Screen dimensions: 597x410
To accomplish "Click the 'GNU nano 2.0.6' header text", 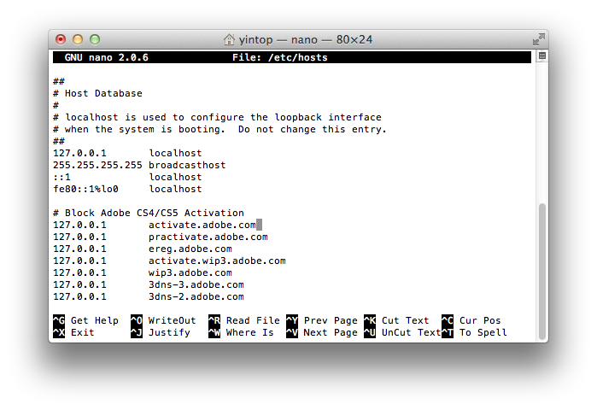I will 106,57.
